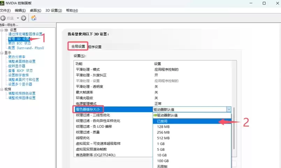
Task: Choose 100 GB cache size option
Action: tap(192, 161)
